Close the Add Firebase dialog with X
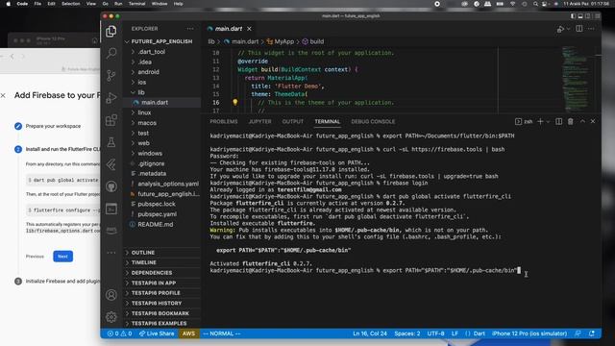The width and height of the screenshot is (615, 346). pyautogui.click(x=3, y=95)
